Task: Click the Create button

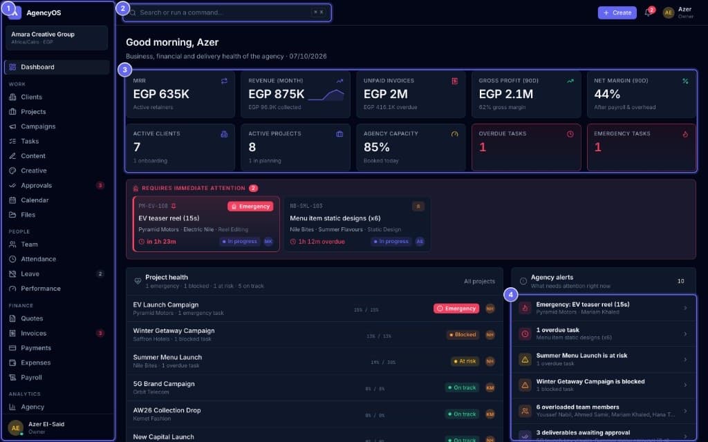Action: [x=617, y=12]
